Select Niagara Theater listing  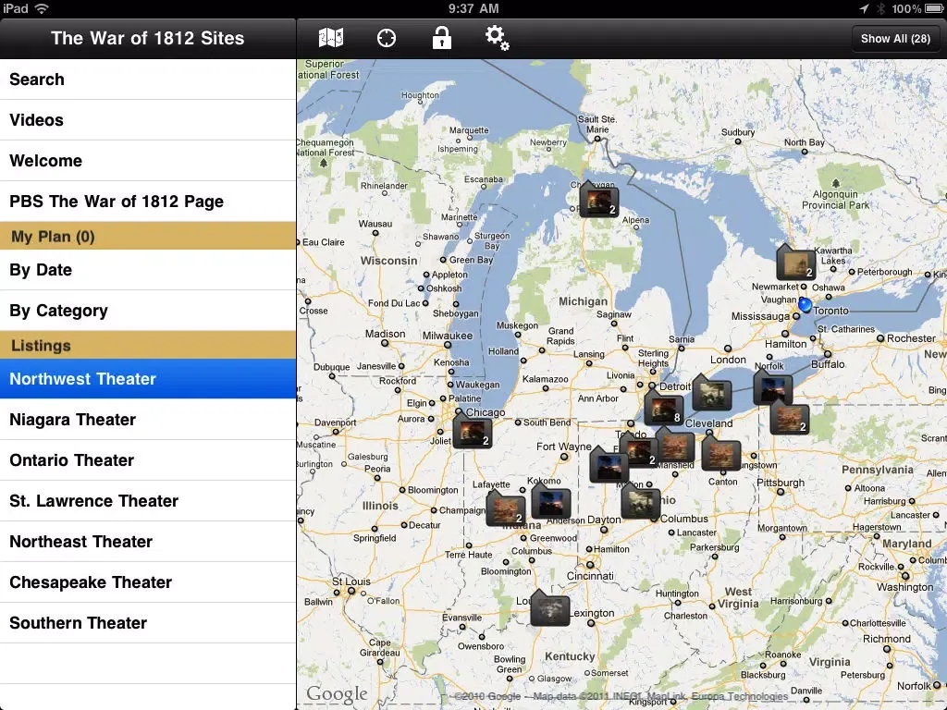click(x=148, y=420)
